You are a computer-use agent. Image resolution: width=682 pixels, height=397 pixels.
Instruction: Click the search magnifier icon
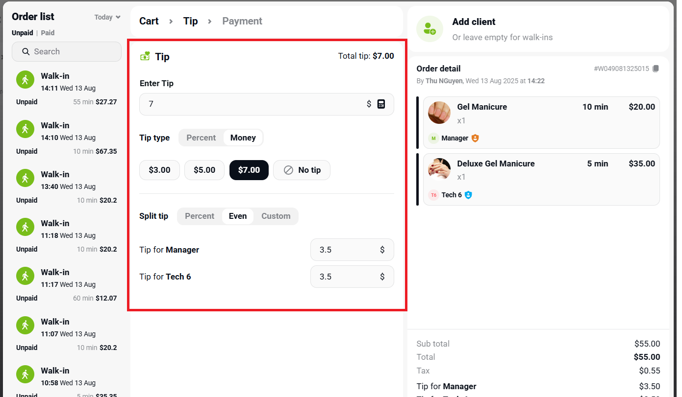[25, 51]
